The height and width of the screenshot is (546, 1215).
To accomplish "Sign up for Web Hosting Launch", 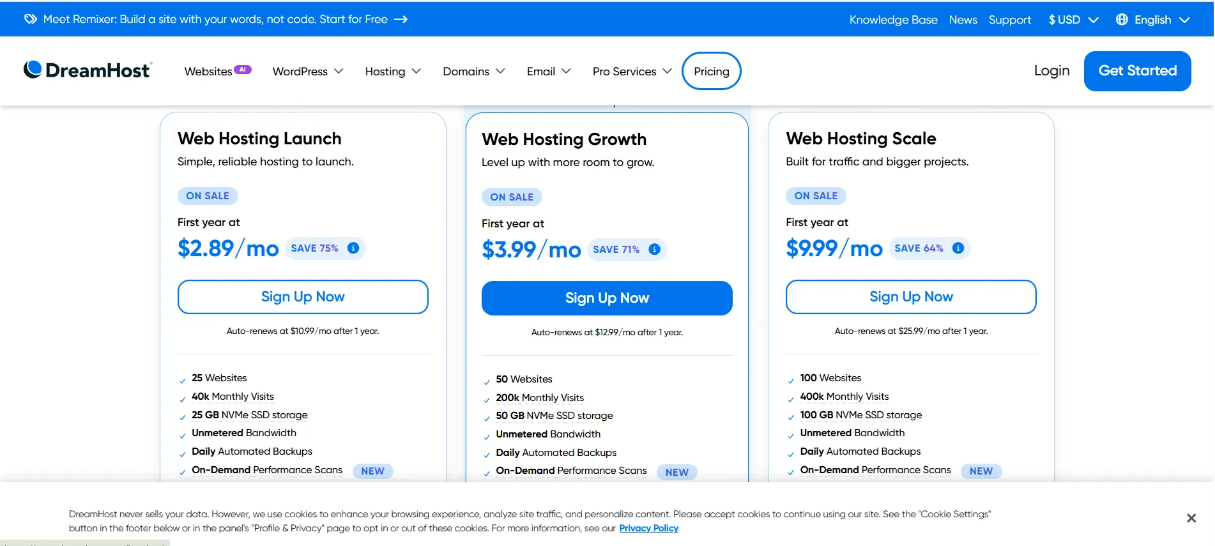I will pyautogui.click(x=303, y=297).
